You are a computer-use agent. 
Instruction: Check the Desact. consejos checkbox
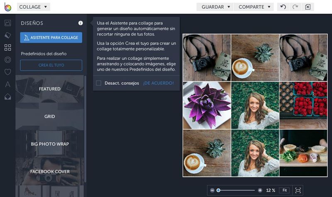click(98, 83)
